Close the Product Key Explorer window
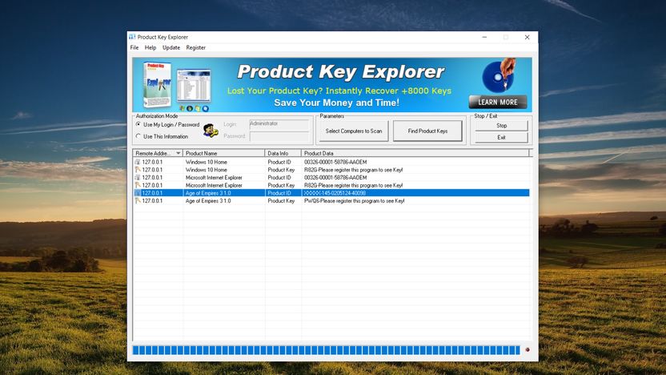Image resolution: width=666 pixels, height=375 pixels. pos(527,37)
